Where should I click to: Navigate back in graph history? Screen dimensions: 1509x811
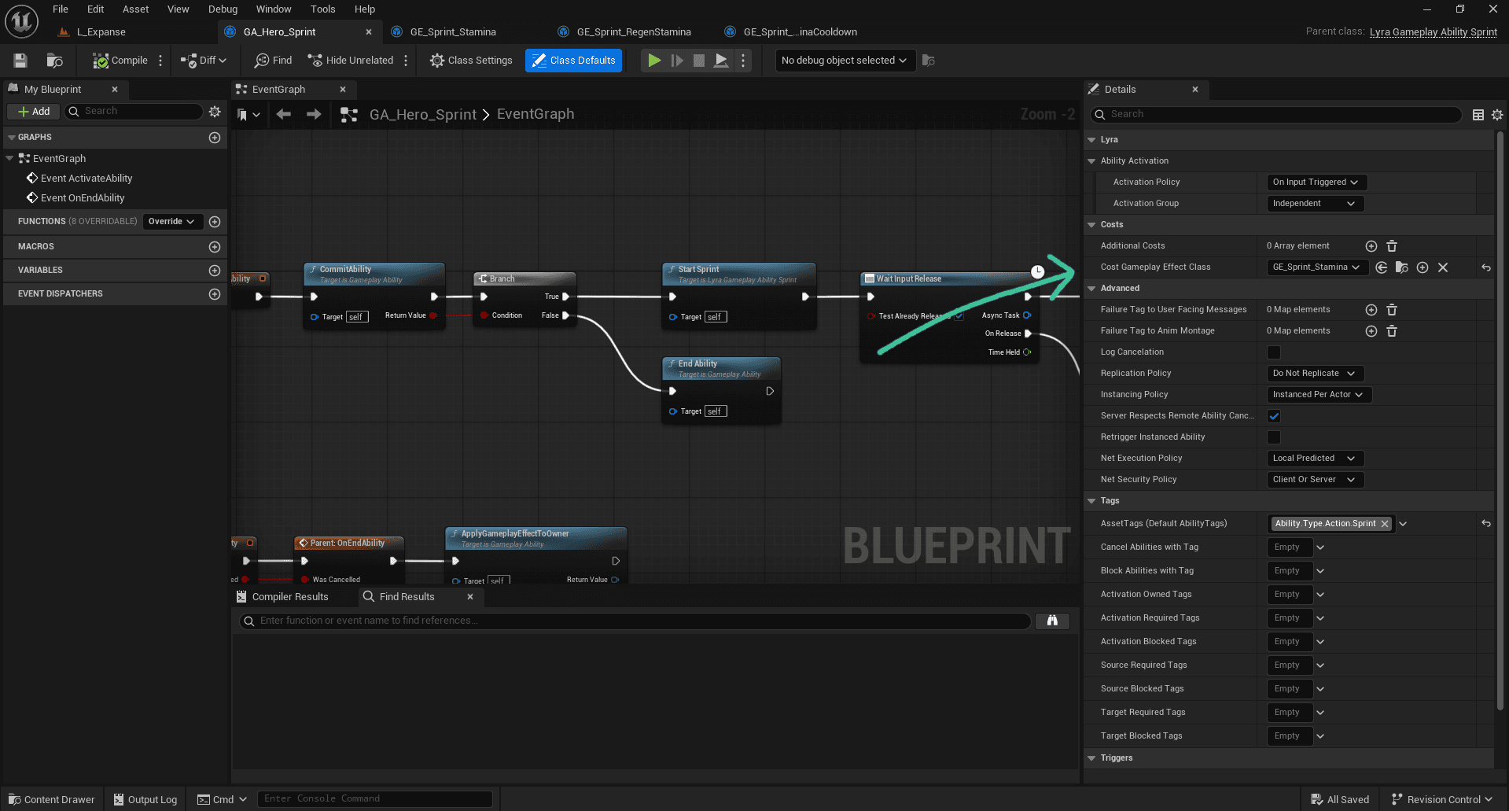coord(284,115)
